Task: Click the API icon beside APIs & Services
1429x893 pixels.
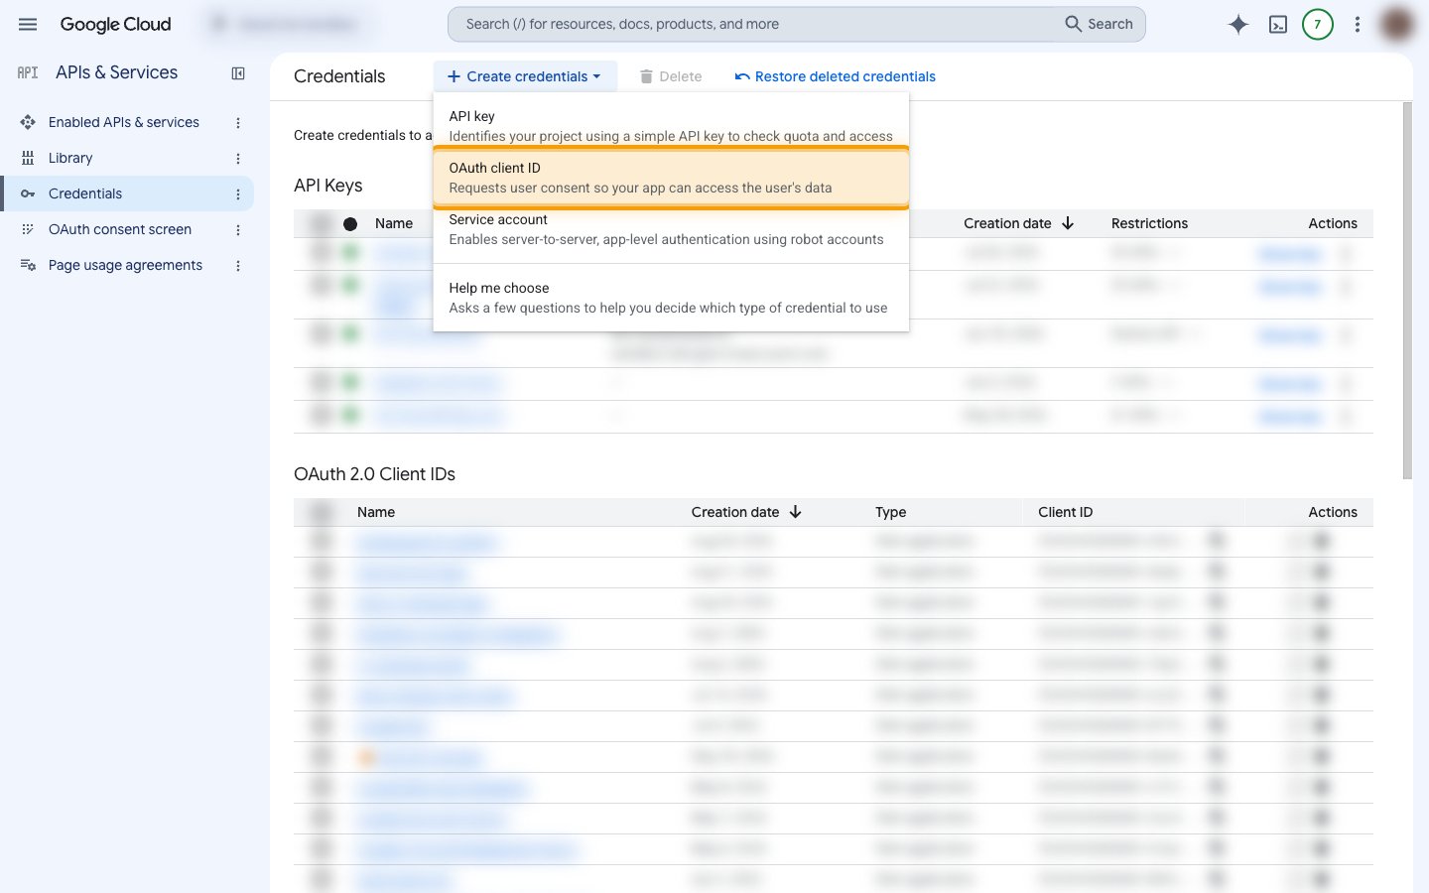Action: pyautogui.click(x=28, y=72)
